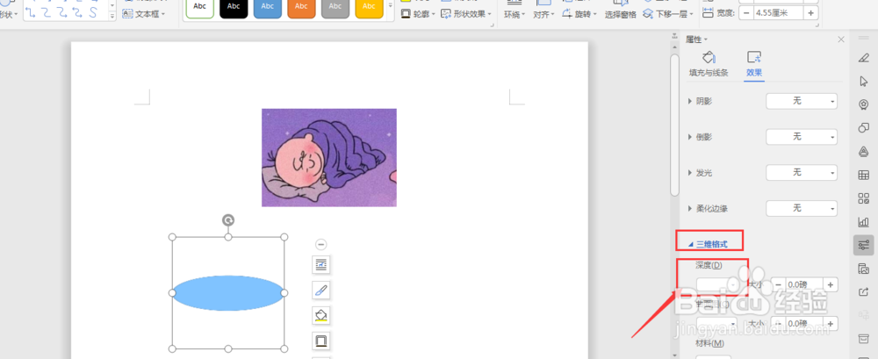Open the 阴影 preset dropdown showing 无
The width and height of the screenshot is (878, 359).
click(x=802, y=101)
